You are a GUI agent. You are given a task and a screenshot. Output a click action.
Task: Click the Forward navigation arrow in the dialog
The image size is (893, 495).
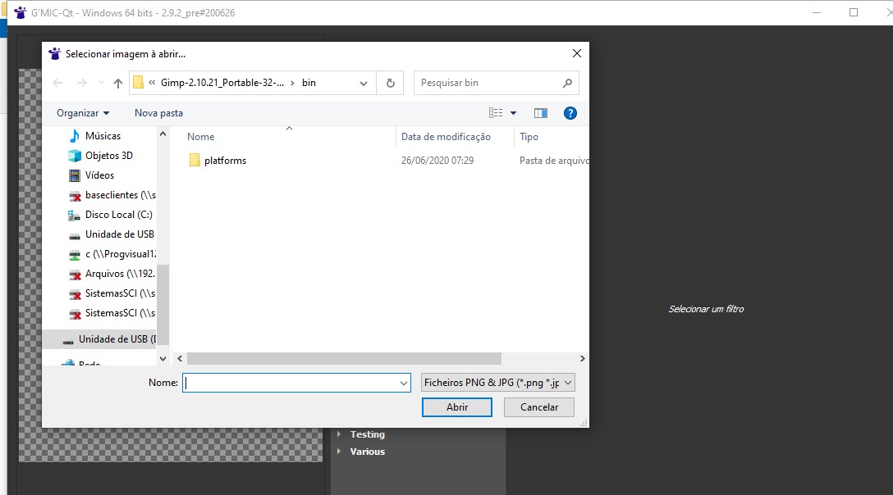coord(82,83)
